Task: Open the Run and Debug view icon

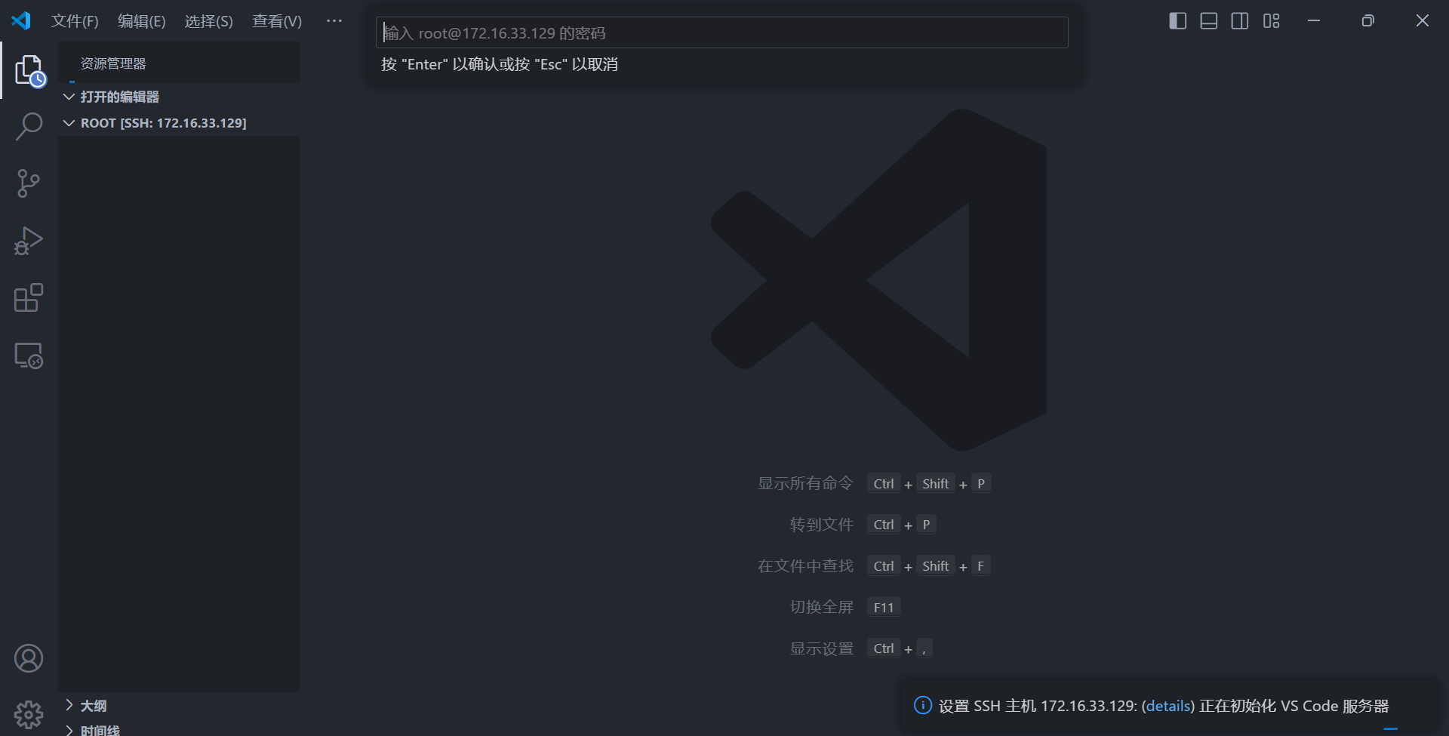Action: (x=29, y=241)
